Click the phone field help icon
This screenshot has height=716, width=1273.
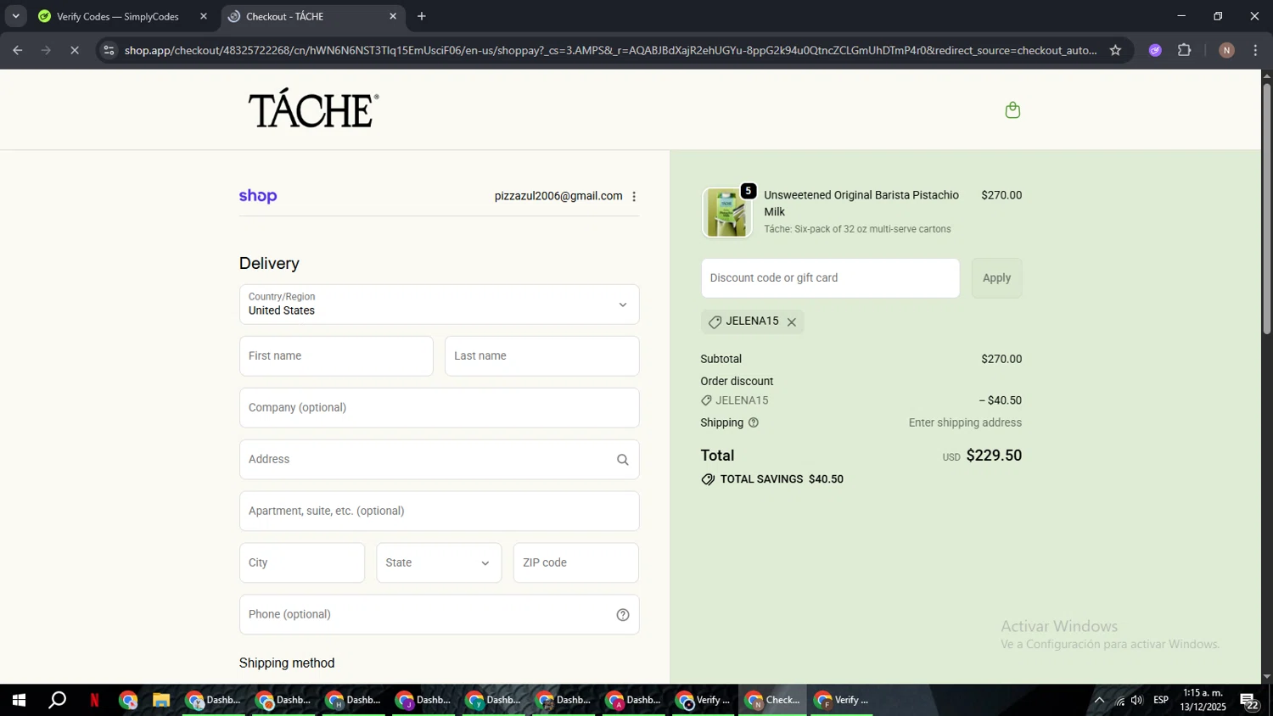point(623,615)
